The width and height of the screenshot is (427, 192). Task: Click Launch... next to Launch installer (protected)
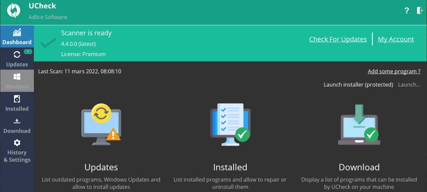click(409, 84)
